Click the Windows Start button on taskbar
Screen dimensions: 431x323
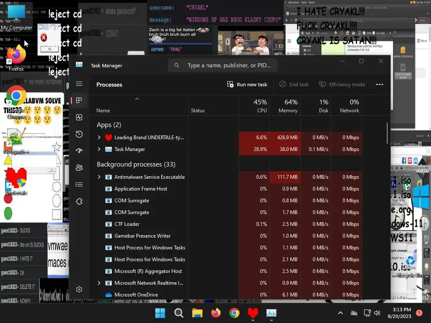point(160,313)
